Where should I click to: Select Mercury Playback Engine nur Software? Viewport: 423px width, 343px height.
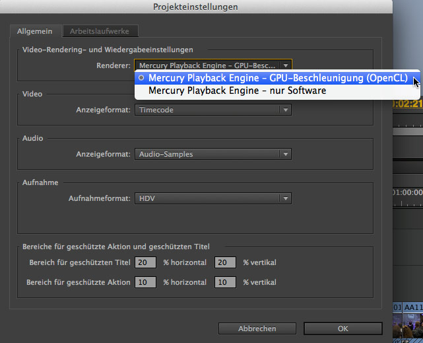point(237,91)
